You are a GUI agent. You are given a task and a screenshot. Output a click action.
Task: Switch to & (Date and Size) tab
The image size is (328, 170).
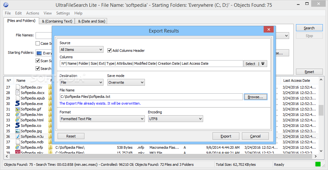tap(92, 21)
